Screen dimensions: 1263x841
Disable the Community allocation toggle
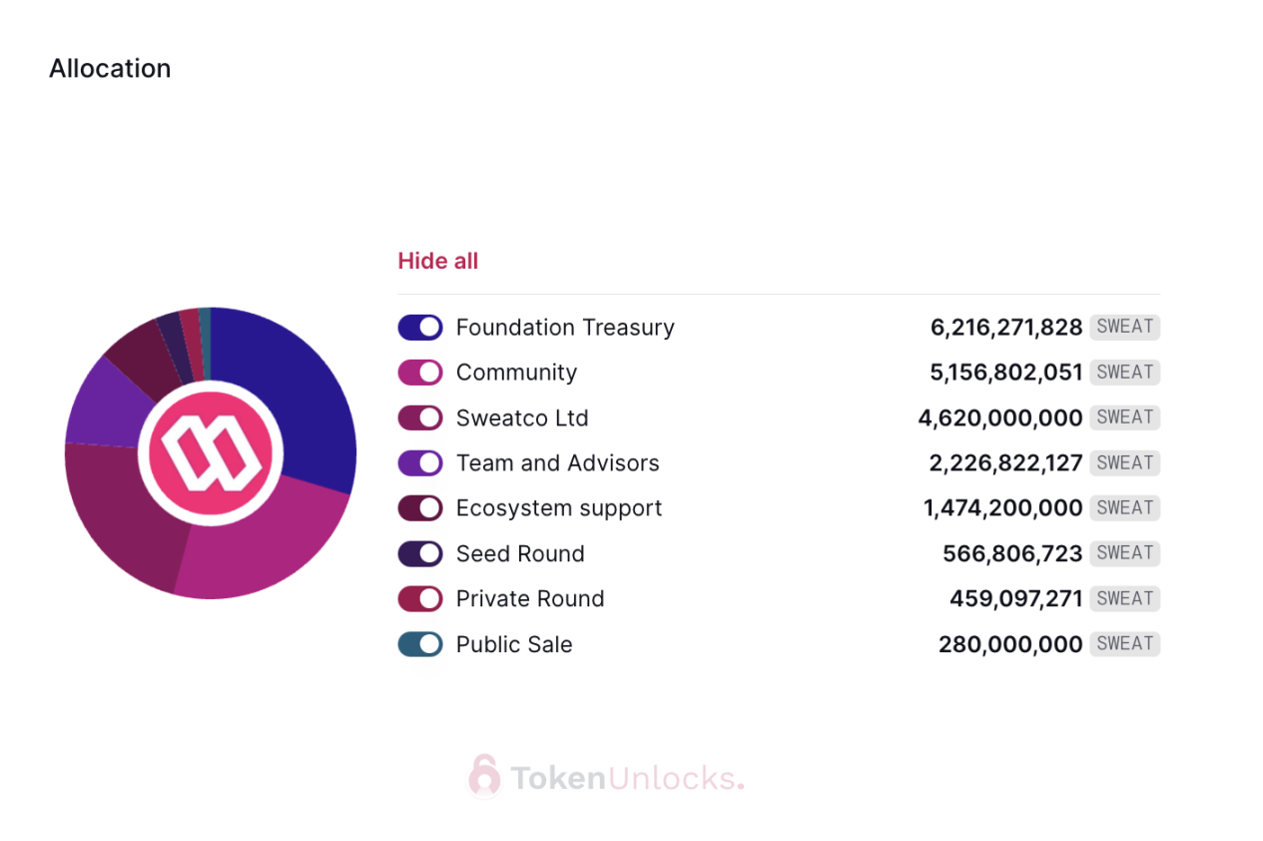click(419, 372)
